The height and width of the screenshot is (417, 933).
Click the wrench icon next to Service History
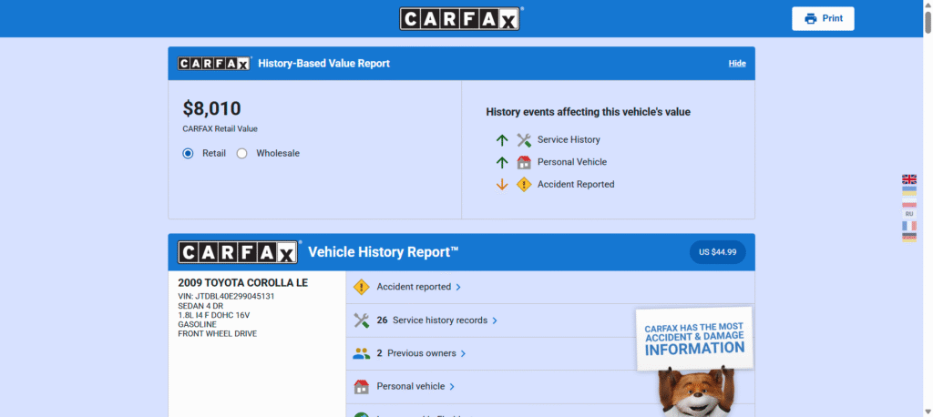[x=524, y=140]
